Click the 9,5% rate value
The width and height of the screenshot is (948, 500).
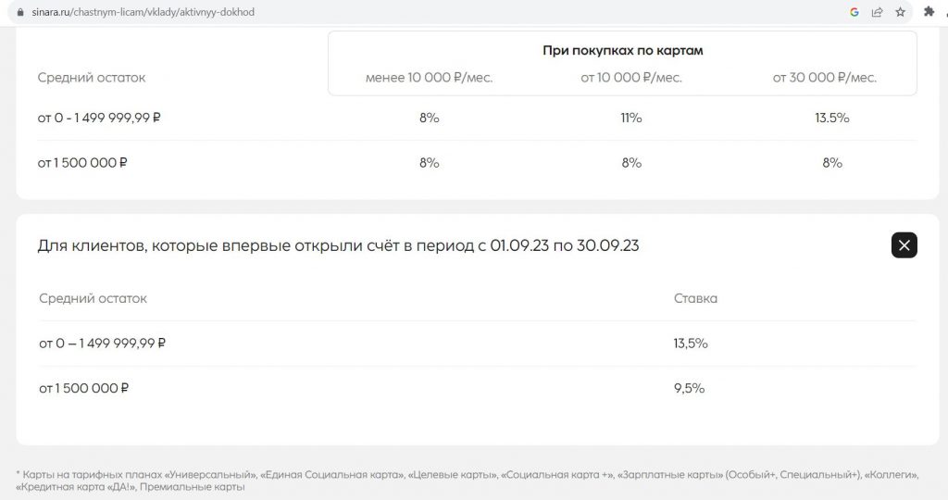[689, 388]
